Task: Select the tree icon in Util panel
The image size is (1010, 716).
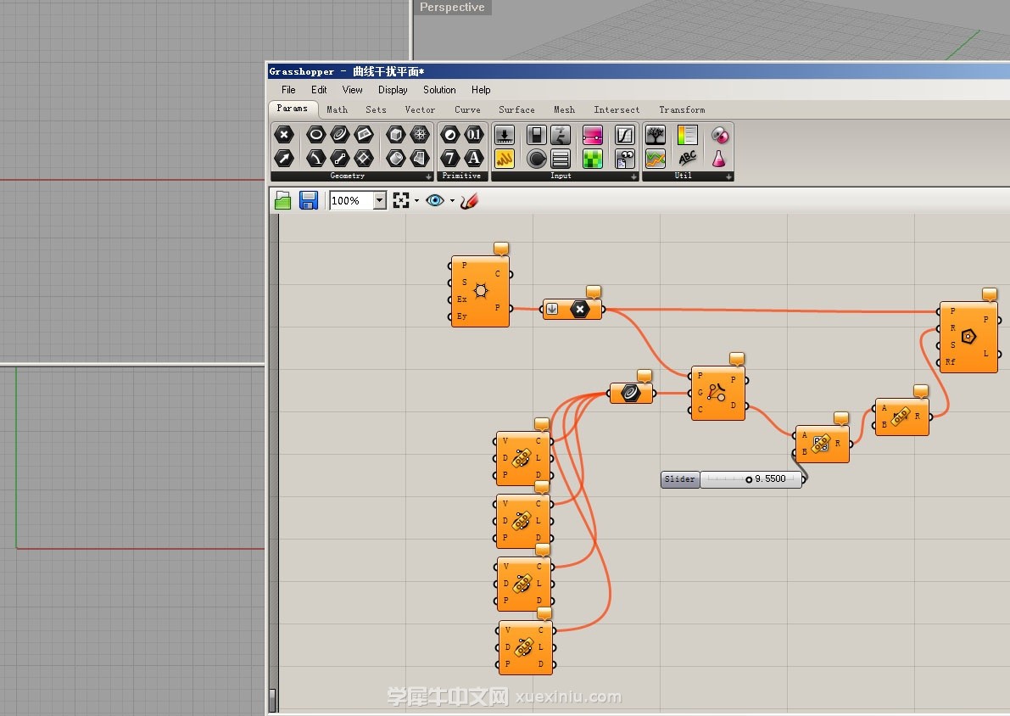Action: tap(655, 135)
